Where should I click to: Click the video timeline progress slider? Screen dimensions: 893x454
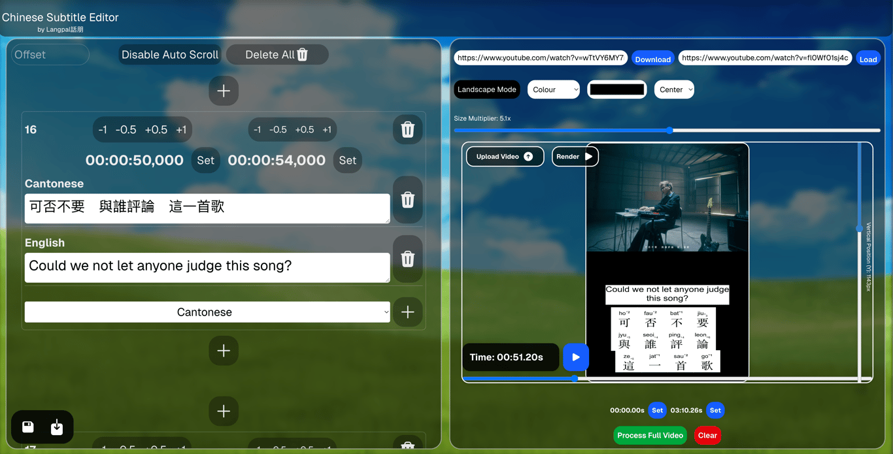[x=667, y=378]
